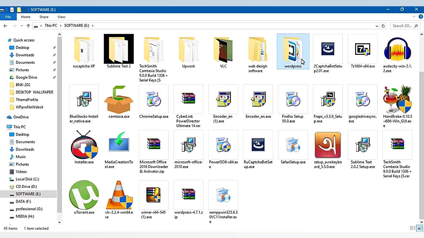Expand the ribbon with the chevron
Image resolution: width=424 pixels, height=238 pixels.
coord(414,17)
